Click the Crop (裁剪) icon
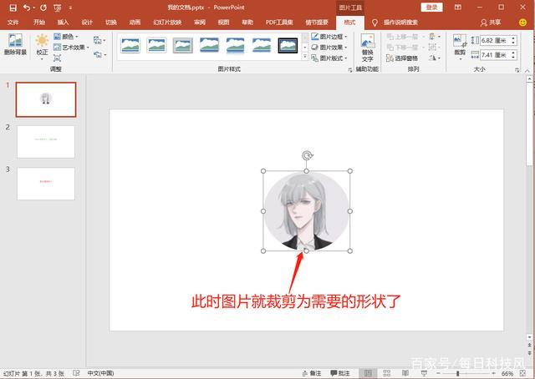This screenshot has width=535, height=379. (460, 41)
